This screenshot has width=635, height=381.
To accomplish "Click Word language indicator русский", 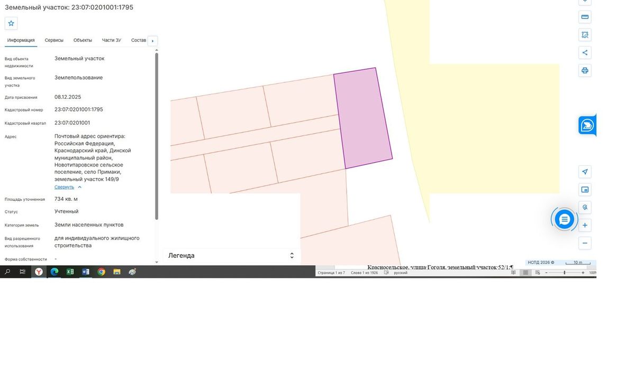I will pyautogui.click(x=401, y=273).
